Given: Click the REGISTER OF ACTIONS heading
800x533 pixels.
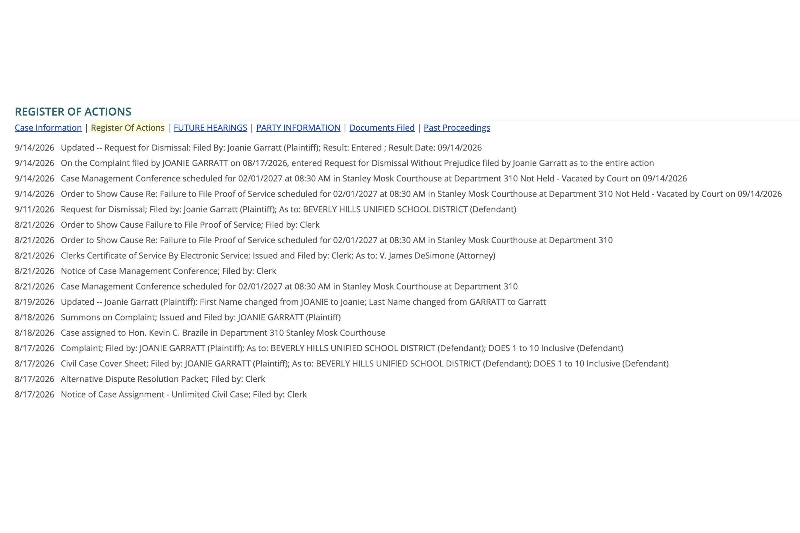Looking at the screenshot, I should 73,112.
